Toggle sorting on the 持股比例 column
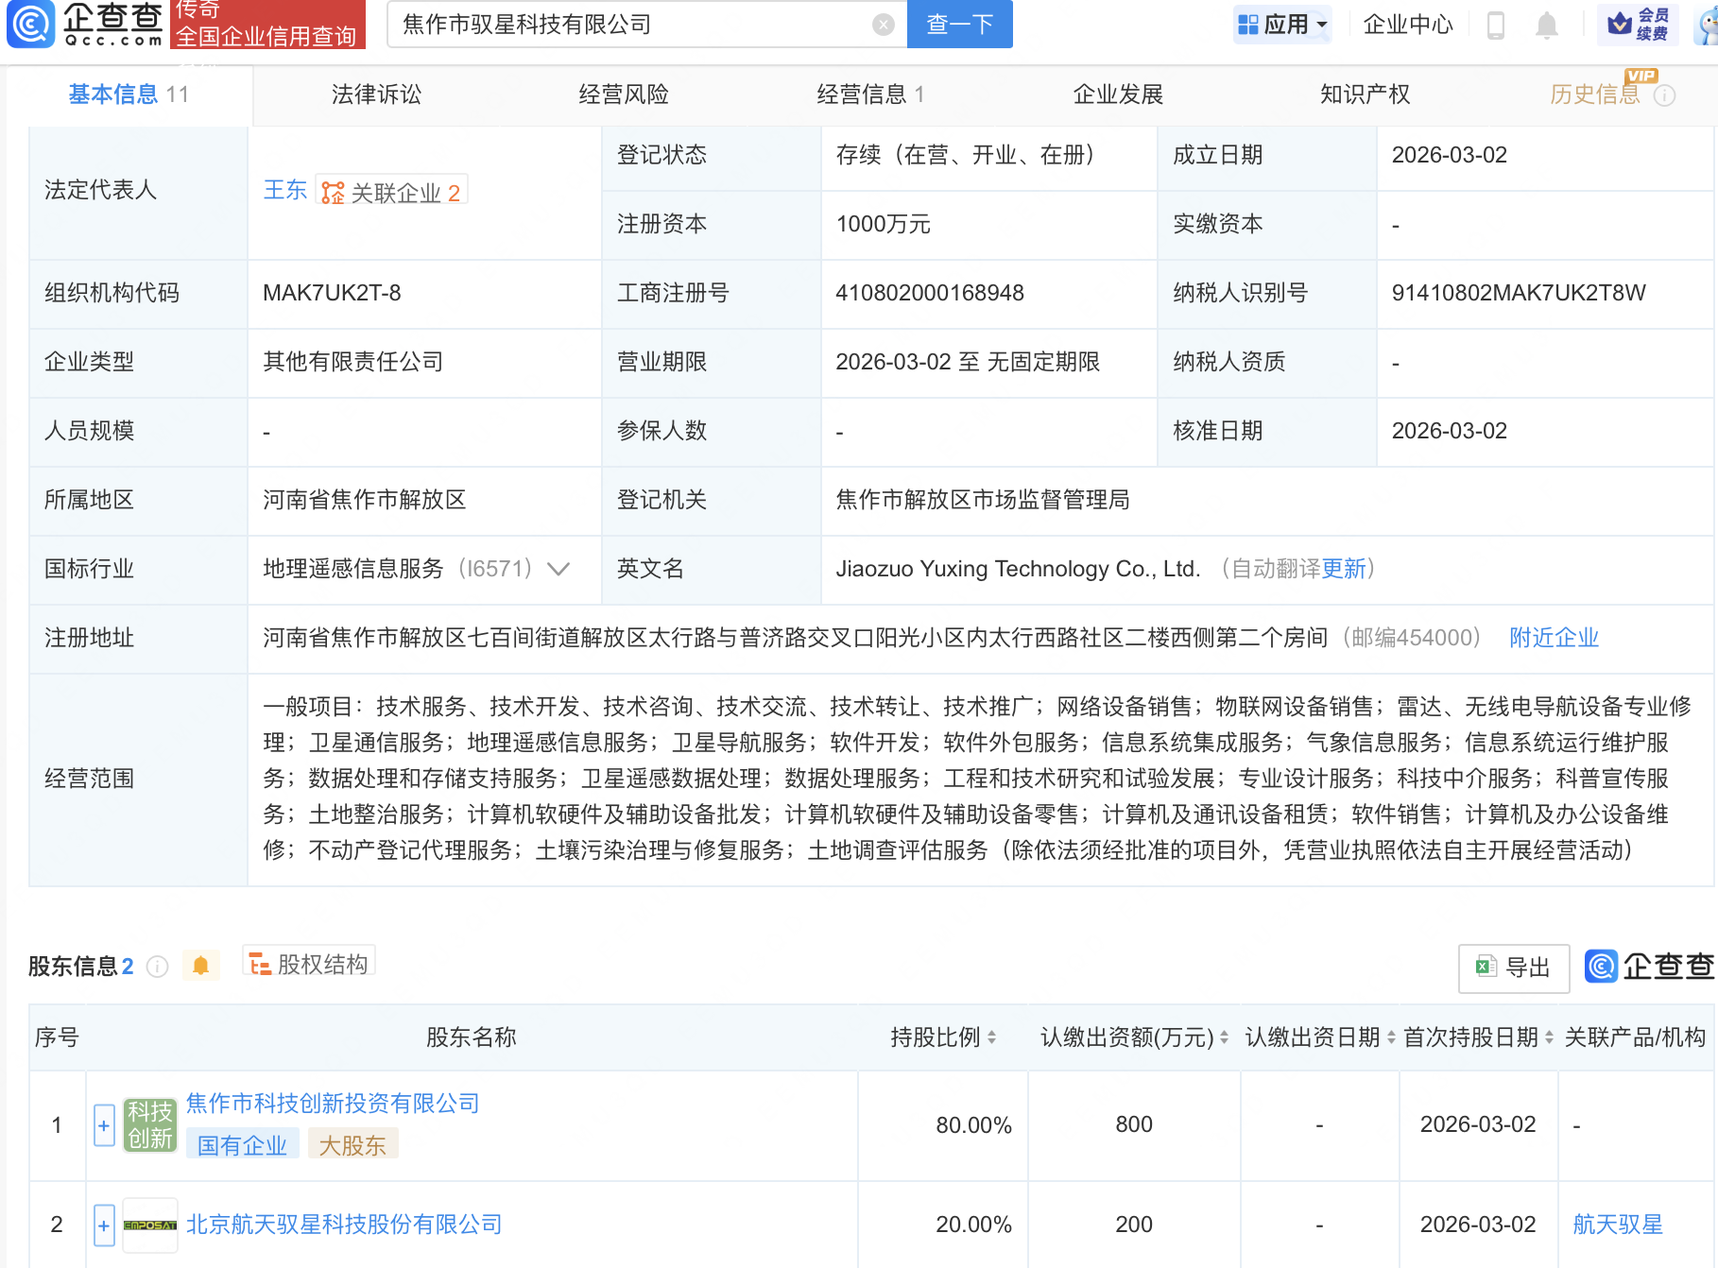The height and width of the screenshot is (1268, 1718). 990,1037
